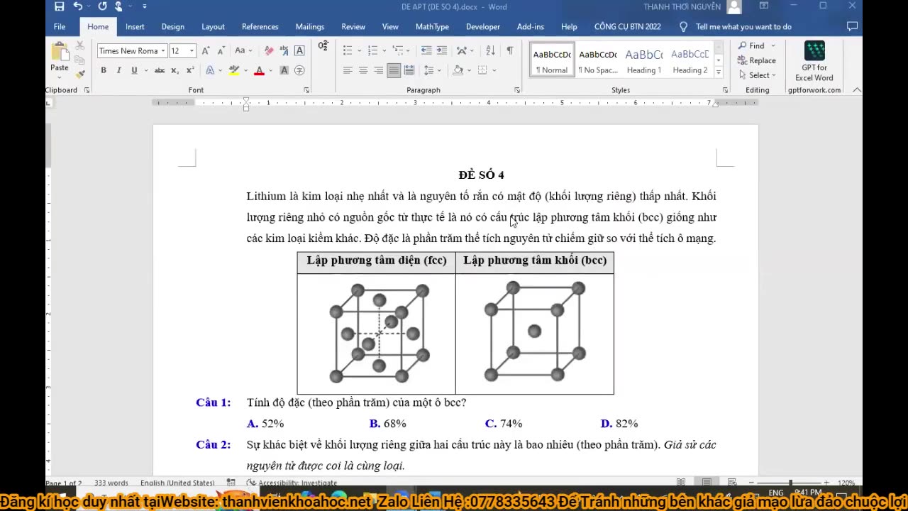Image resolution: width=908 pixels, height=511 pixels.
Task: Switch to the Insert tab
Action: pos(135,26)
